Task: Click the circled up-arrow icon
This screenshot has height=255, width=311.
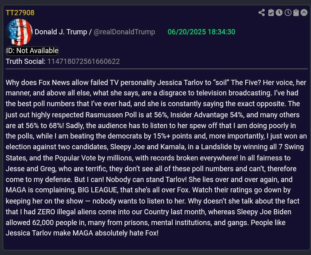Action: coord(304,13)
